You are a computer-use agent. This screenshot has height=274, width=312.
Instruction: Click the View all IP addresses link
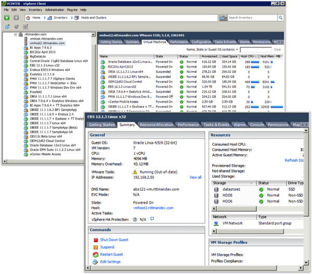[x=196, y=177]
